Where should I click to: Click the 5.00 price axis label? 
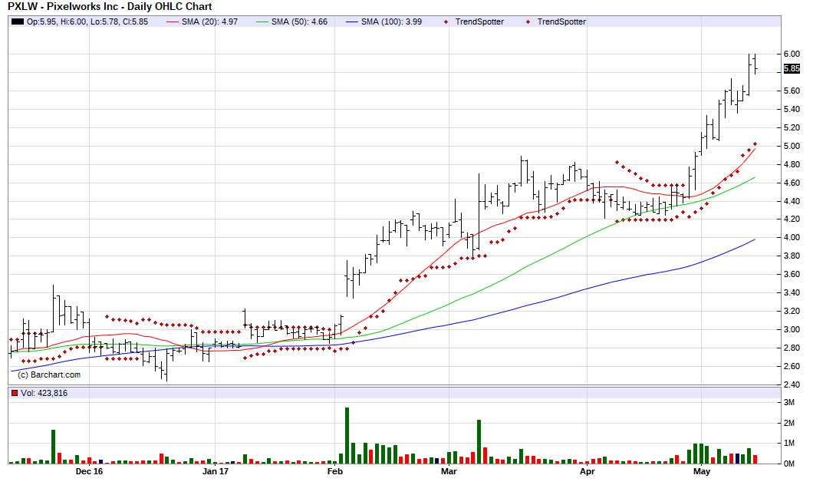(792, 146)
